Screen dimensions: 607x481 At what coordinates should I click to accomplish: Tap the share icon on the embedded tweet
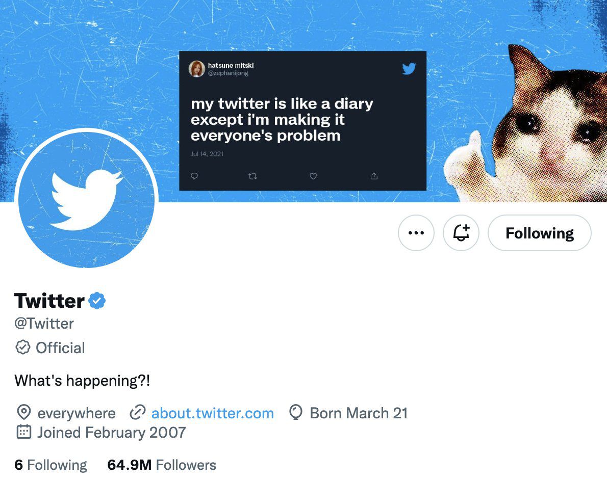pos(374,176)
